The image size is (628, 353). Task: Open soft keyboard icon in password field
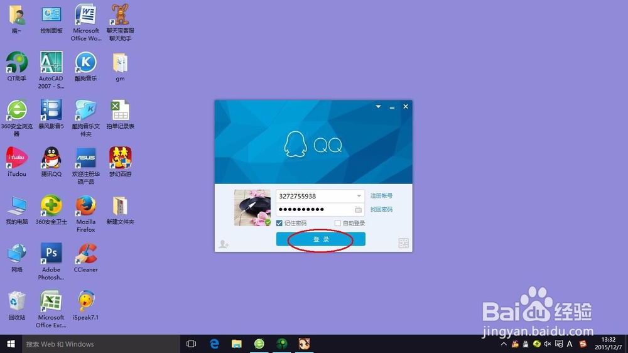(358, 210)
